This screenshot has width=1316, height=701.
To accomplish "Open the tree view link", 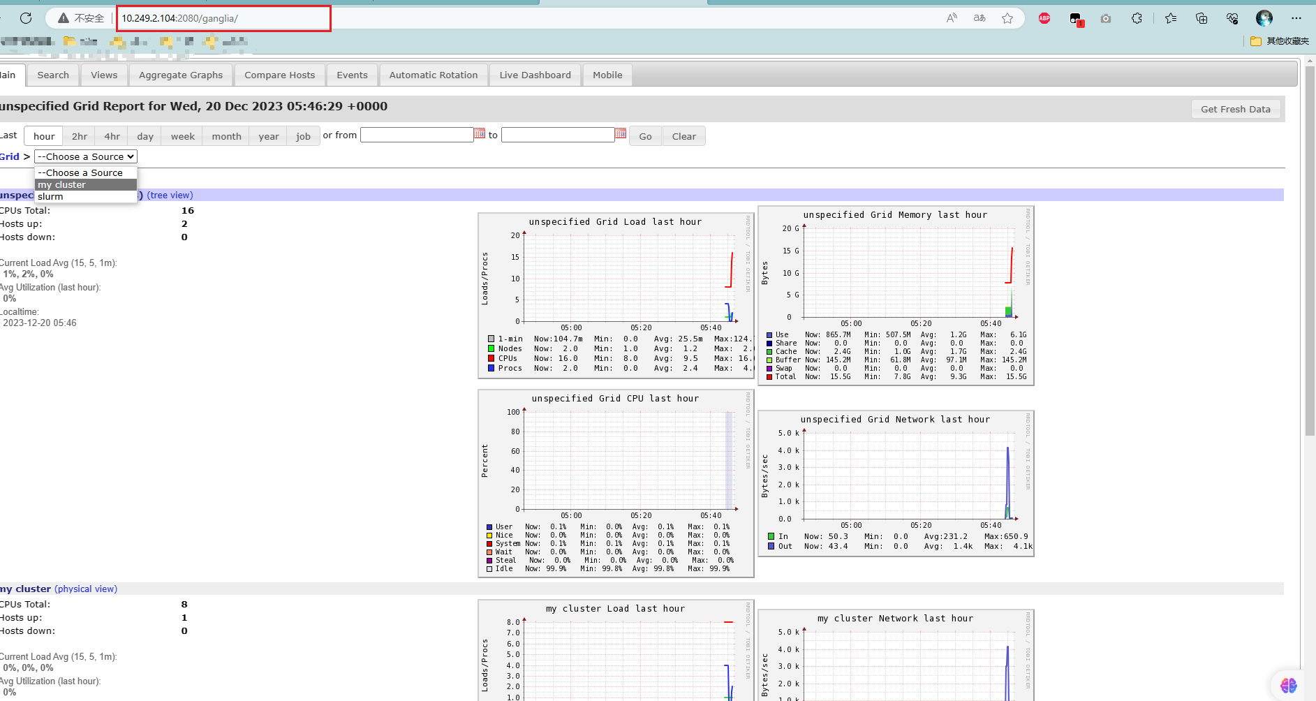I will click(170, 195).
